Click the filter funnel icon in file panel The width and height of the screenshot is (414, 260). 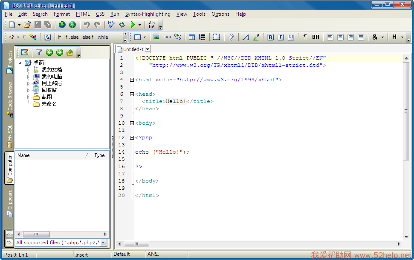[x=39, y=52]
